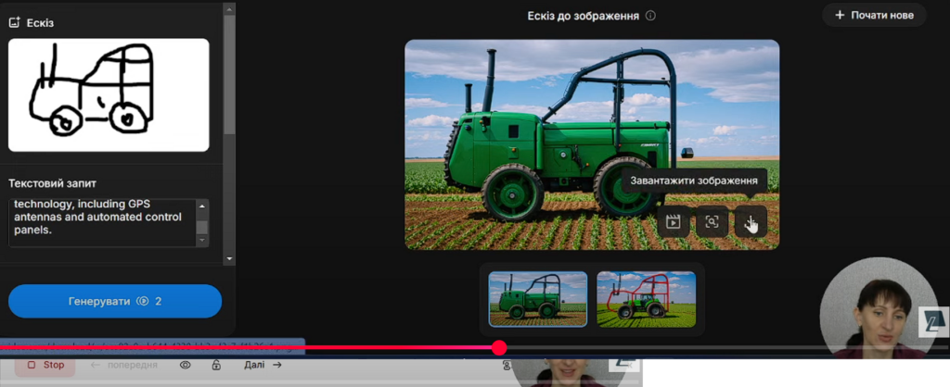The height and width of the screenshot is (387, 950).
Task: Click the plus icon on 'Почати нове'
Action: (840, 15)
